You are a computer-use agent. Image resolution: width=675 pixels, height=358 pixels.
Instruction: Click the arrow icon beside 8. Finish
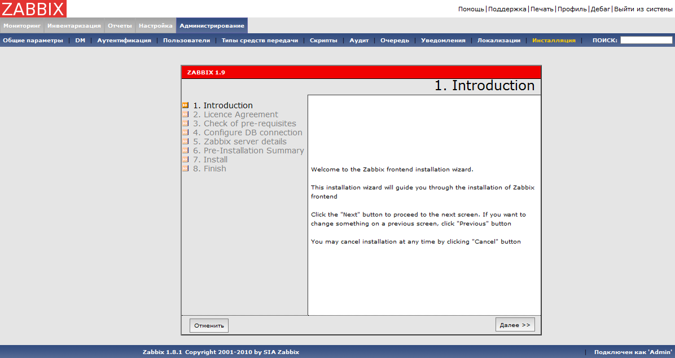coord(185,169)
